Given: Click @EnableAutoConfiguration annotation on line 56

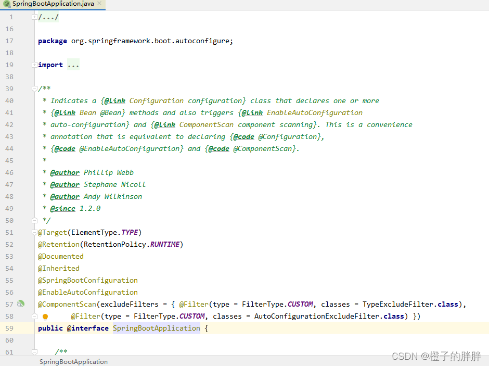Looking at the screenshot, I should (87, 293).
